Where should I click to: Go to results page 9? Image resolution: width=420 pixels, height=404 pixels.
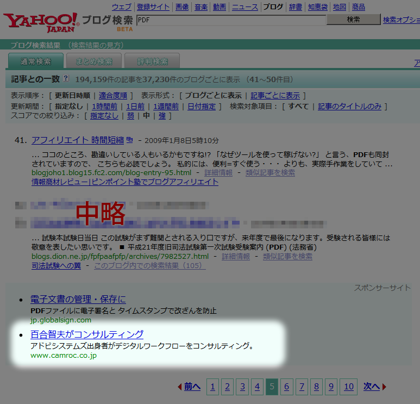(331, 387)
